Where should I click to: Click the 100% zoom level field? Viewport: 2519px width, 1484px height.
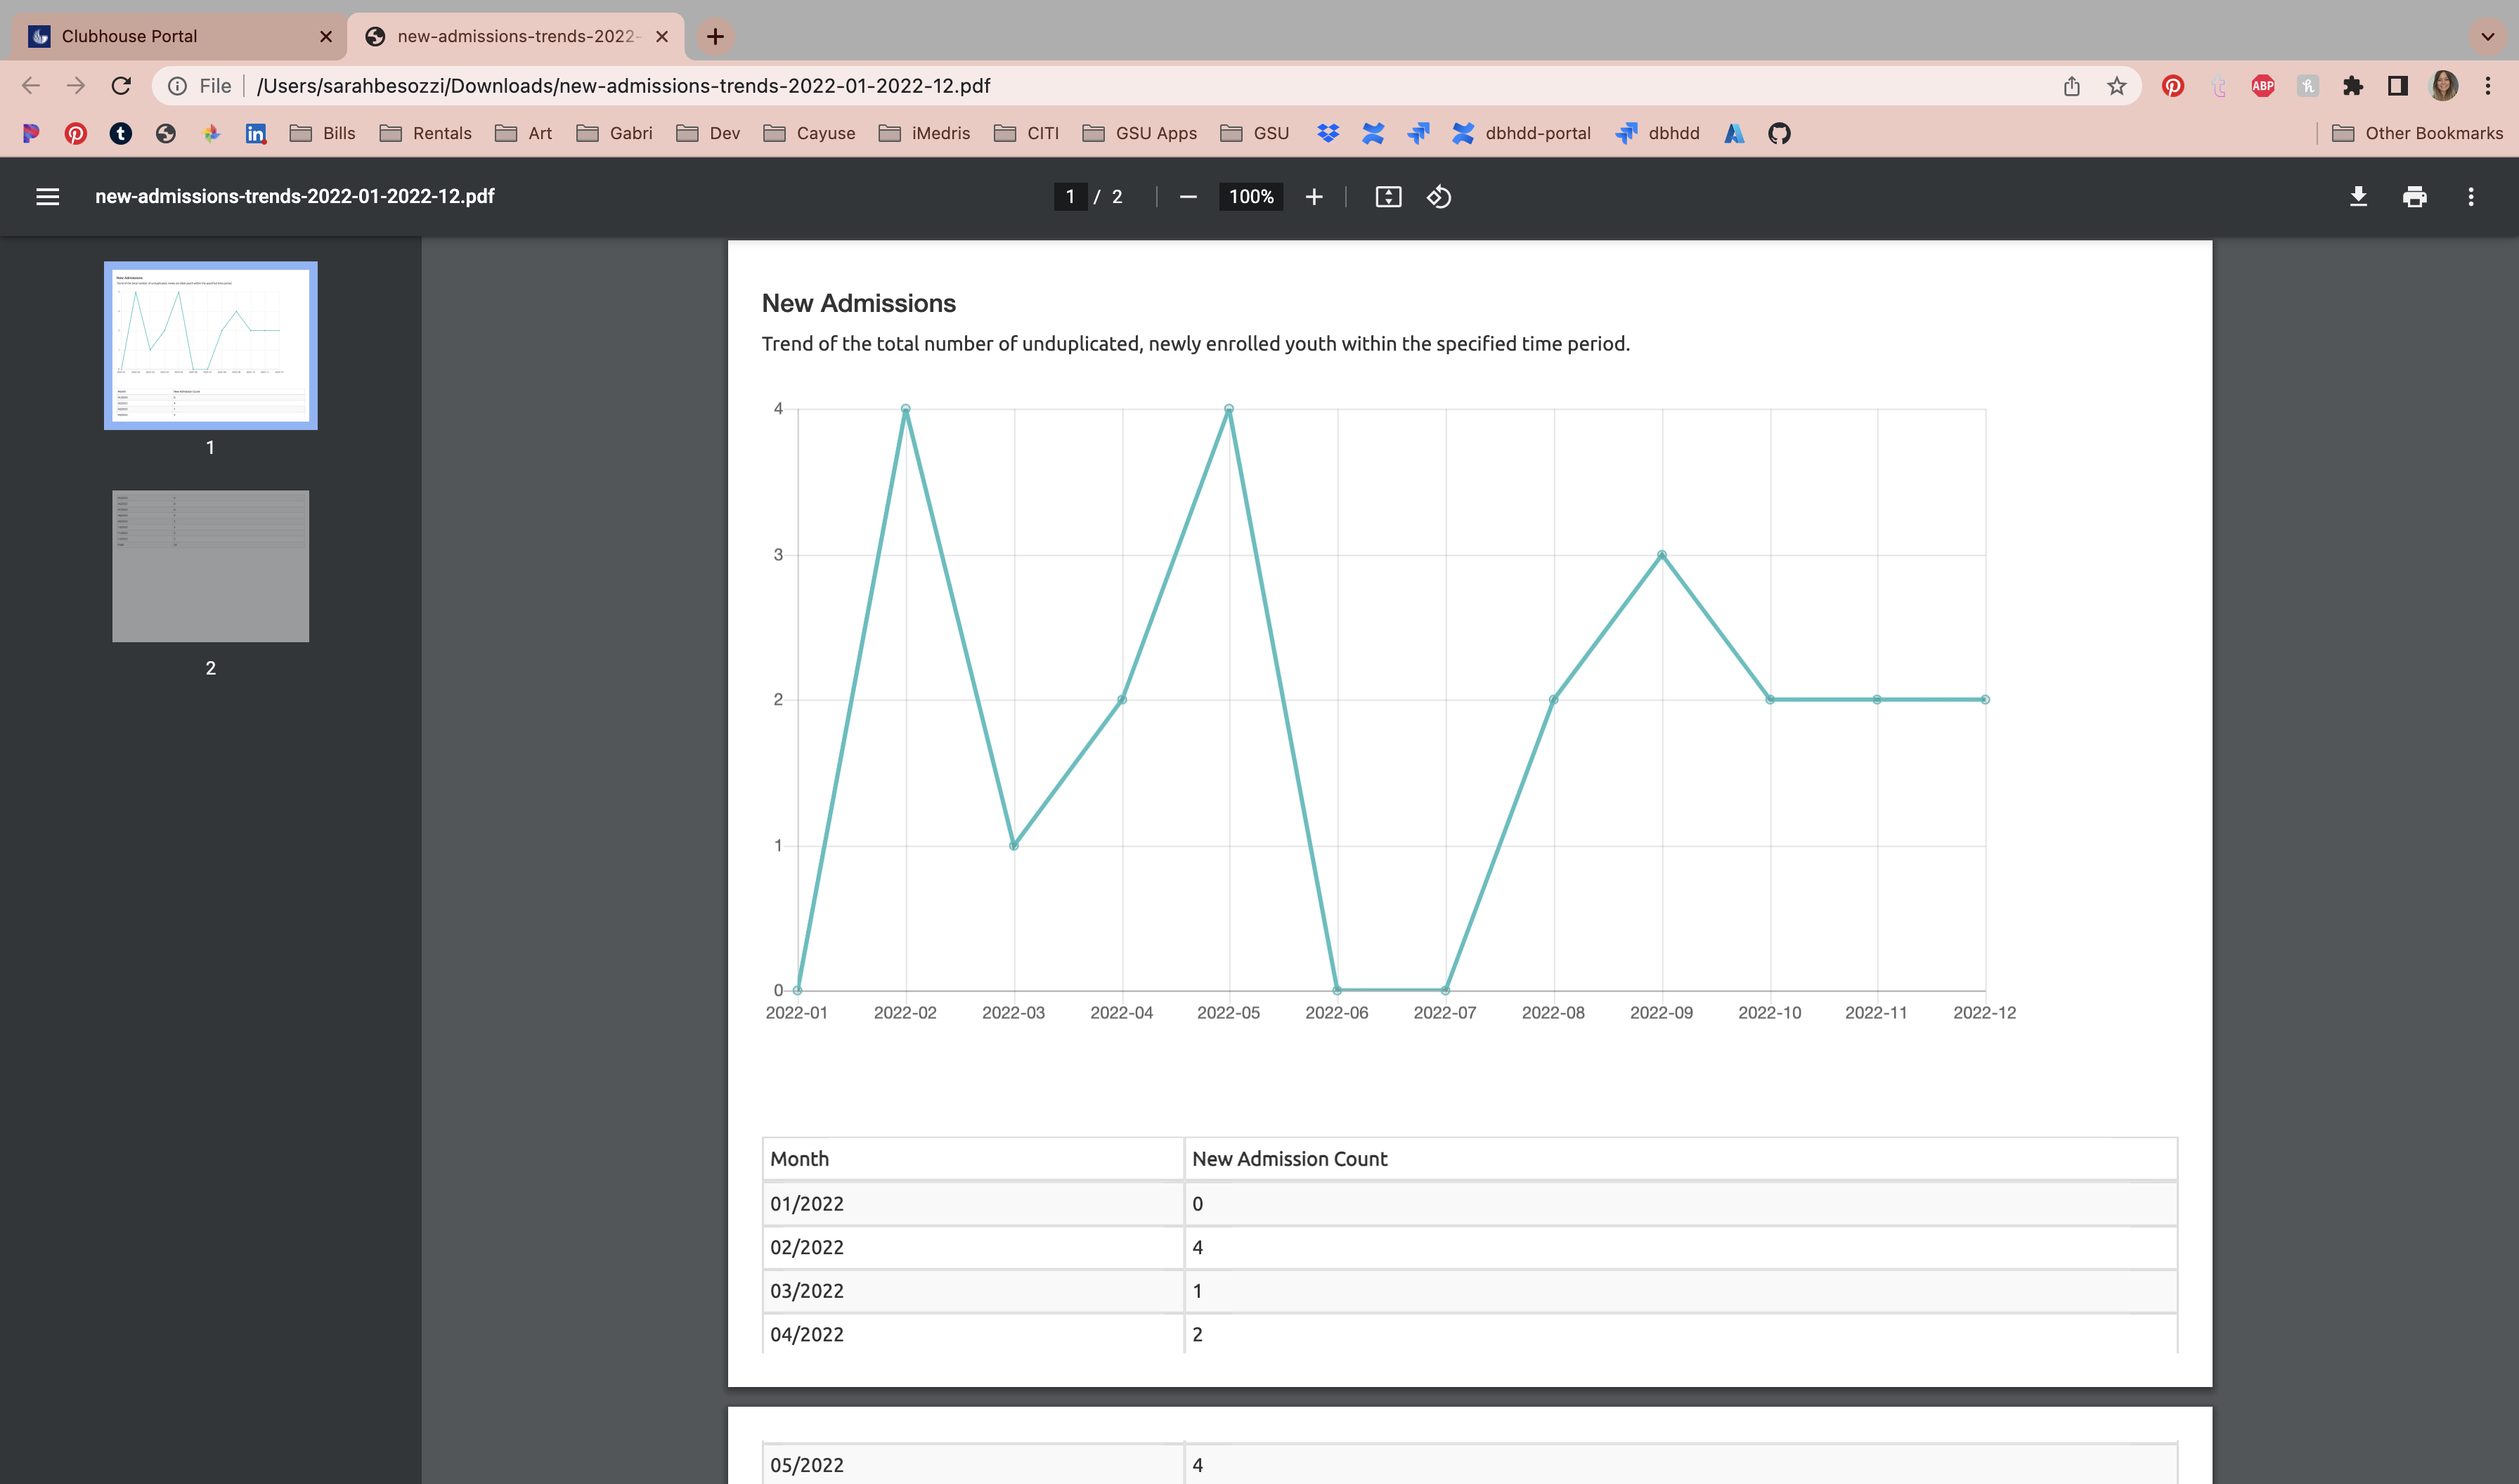1251,197
